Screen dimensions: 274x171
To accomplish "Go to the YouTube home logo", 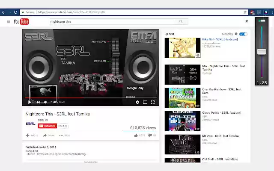I will point(21,22).
